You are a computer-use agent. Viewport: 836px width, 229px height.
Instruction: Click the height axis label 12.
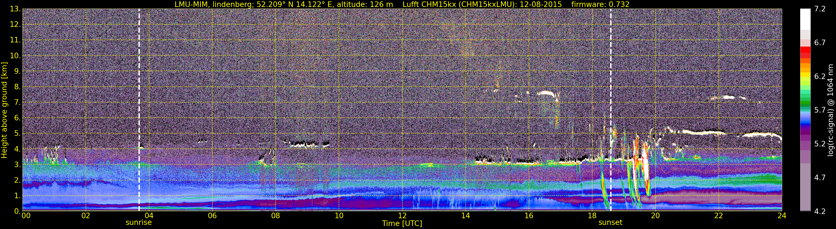(x=15, y=24)
